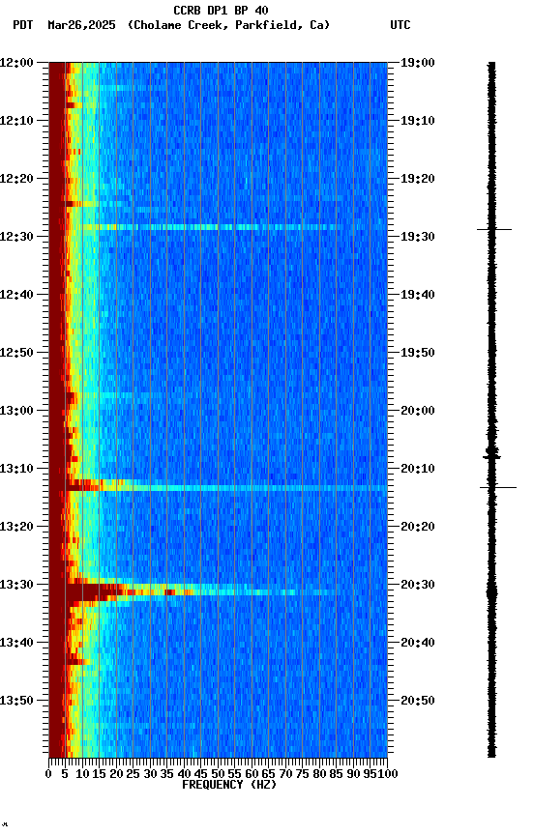The image size is (534, 835).
Task: Click the 85 Hz frequency axis label
Action: (x=336, y=775)
